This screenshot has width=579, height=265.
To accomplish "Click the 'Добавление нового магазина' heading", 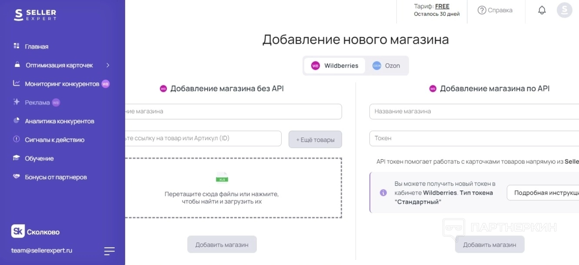I will (355, 39).
